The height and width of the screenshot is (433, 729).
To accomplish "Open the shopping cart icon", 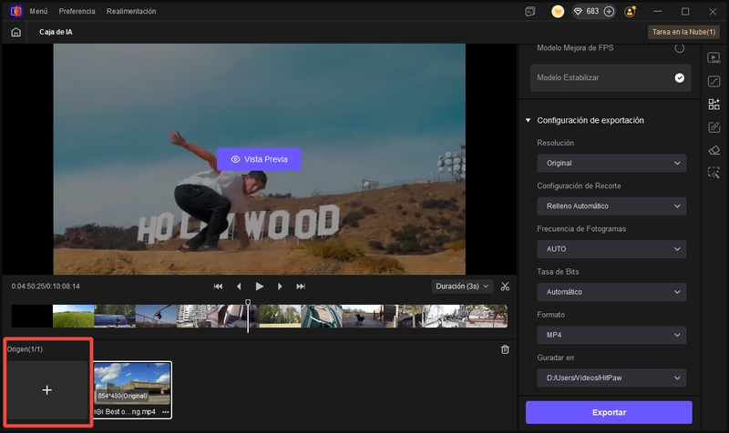I will coord(558,11).
